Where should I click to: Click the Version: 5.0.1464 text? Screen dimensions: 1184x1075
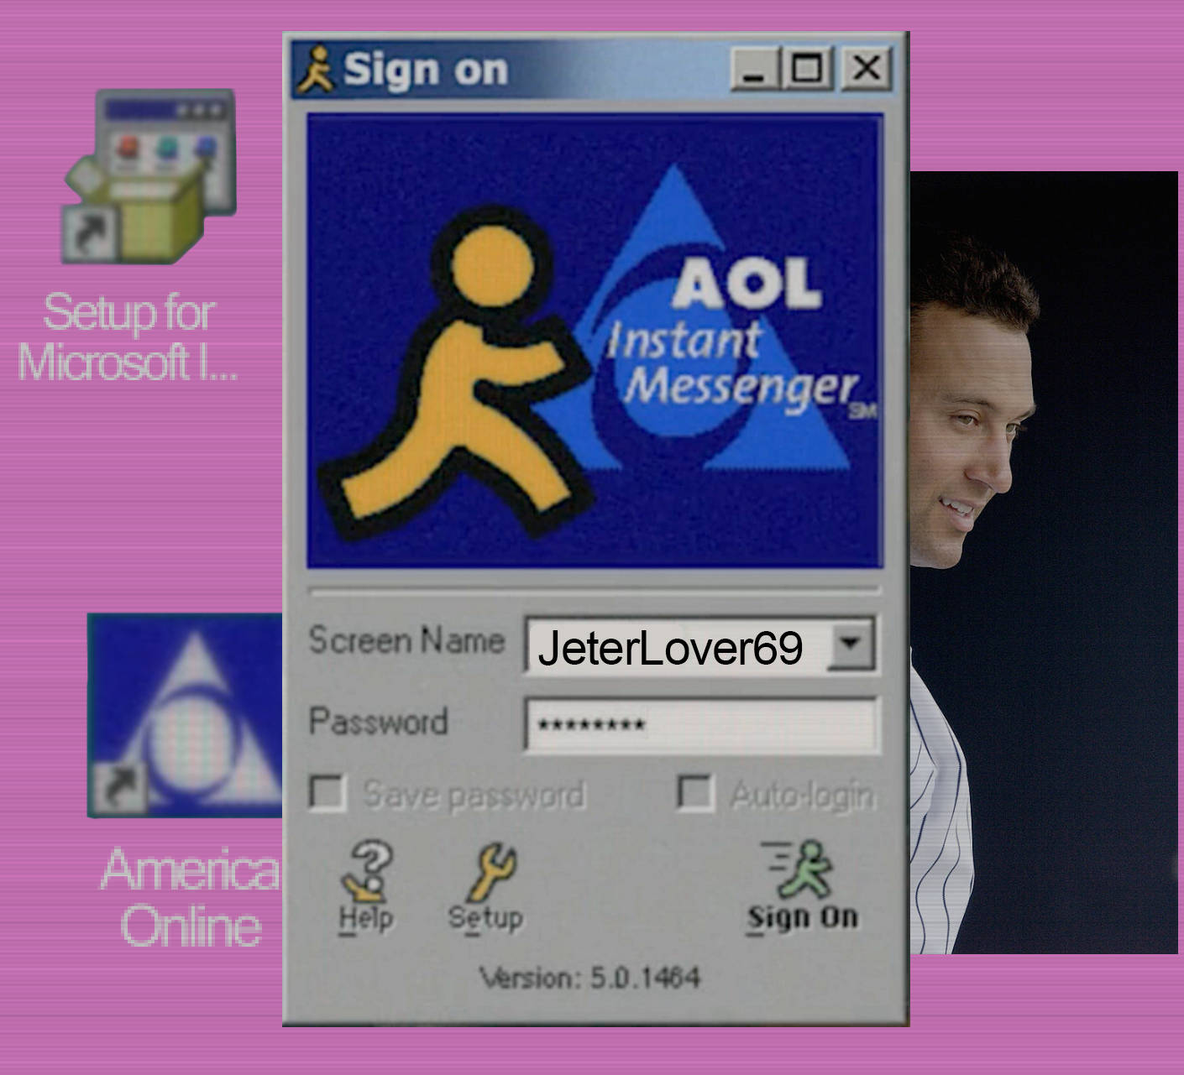[x=589, y=978]
